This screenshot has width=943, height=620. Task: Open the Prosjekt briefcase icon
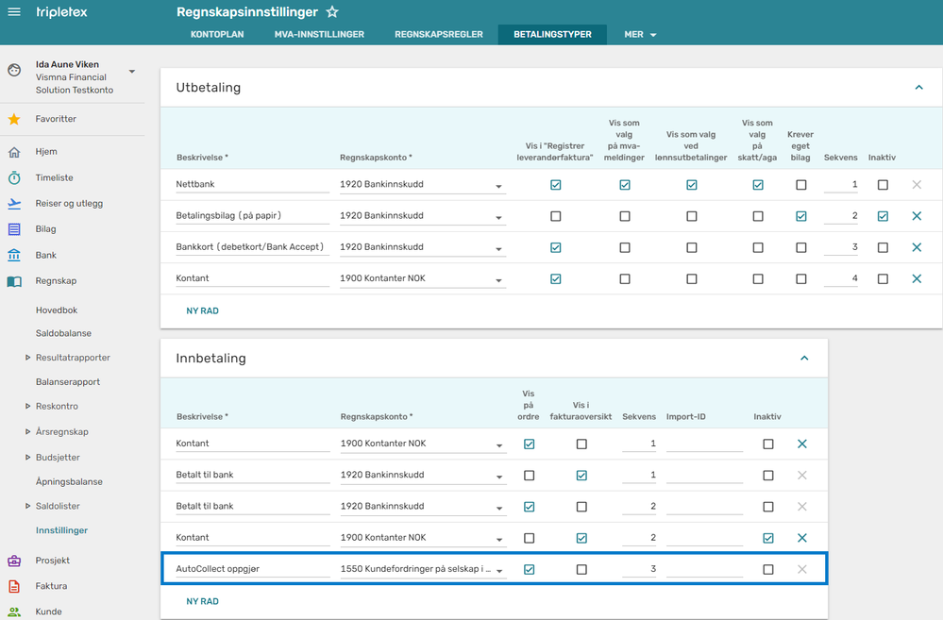14,561
